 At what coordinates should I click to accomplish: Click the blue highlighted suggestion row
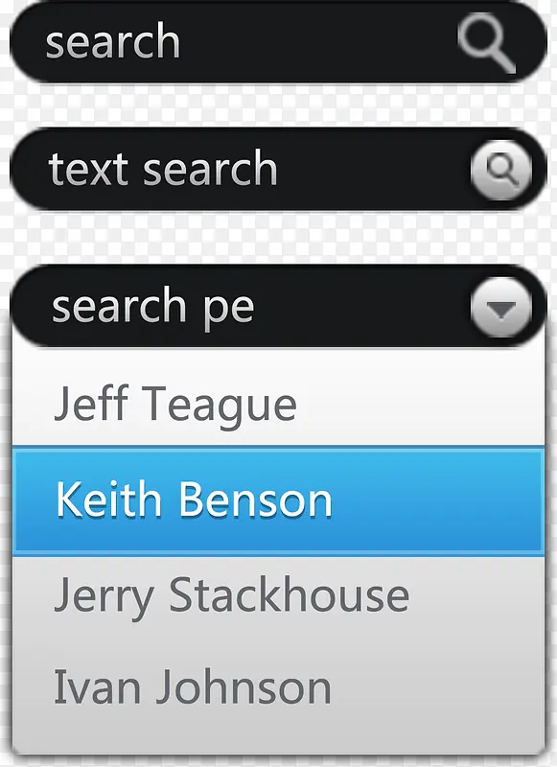[278, 500]
